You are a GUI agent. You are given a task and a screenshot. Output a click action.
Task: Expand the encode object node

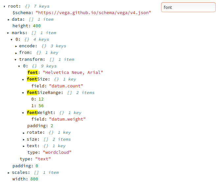click(x=16, y=46)
